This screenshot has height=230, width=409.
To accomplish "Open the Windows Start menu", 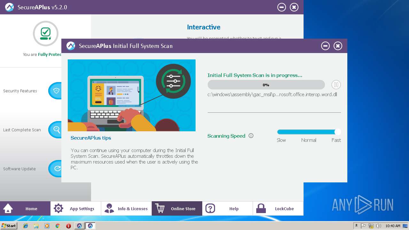I will coord(9,226).
